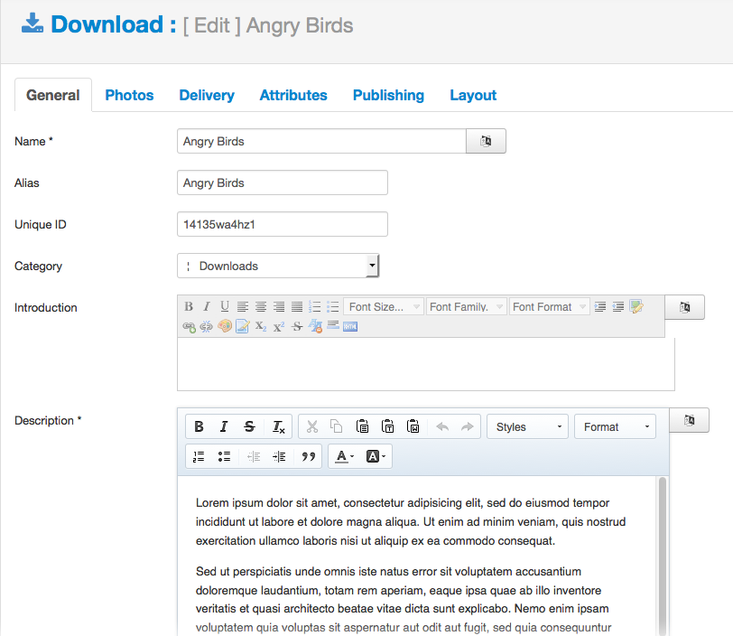Focus the Unique ID input field
Viewport: 733px width, 636px height.
(283, 224)
